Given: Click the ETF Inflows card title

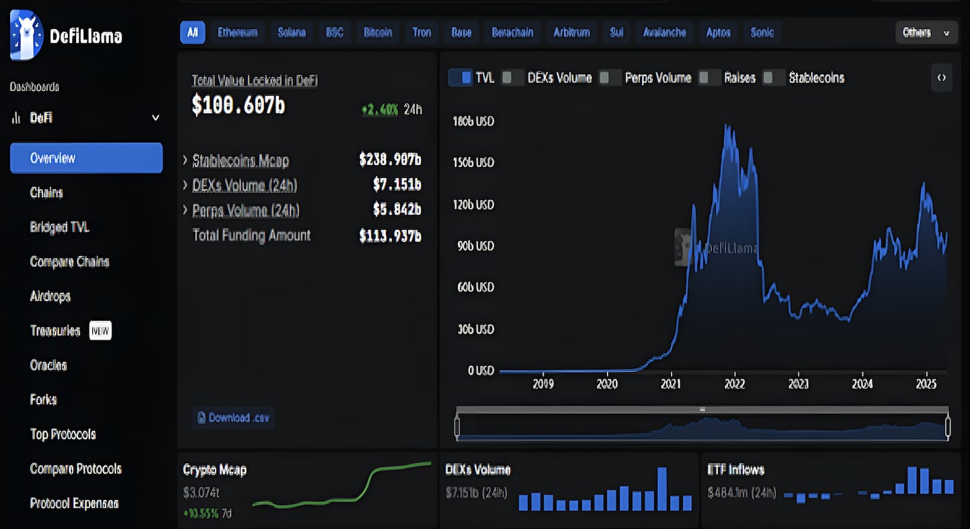Looking at the screenshot, I should 736,470.
